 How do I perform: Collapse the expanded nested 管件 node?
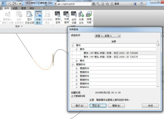77,49
